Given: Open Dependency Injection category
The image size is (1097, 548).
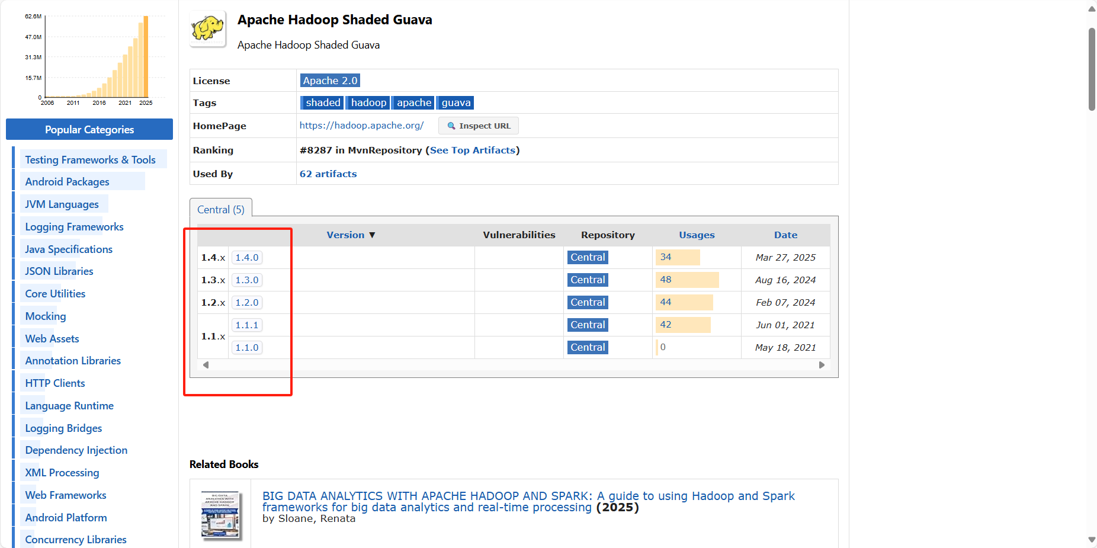Looking at the screenshot, I should [x=76, y=450].
